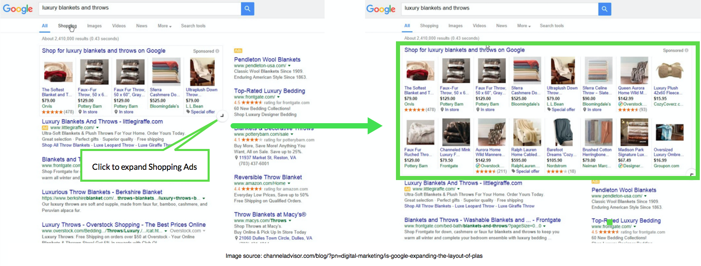
Task: Select News tab in right screenshot
Action: point(502,26)
